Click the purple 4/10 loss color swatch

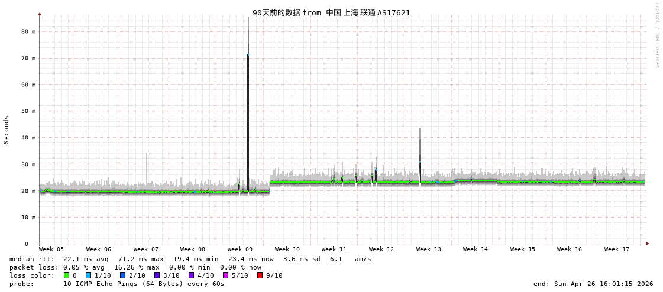191,275
